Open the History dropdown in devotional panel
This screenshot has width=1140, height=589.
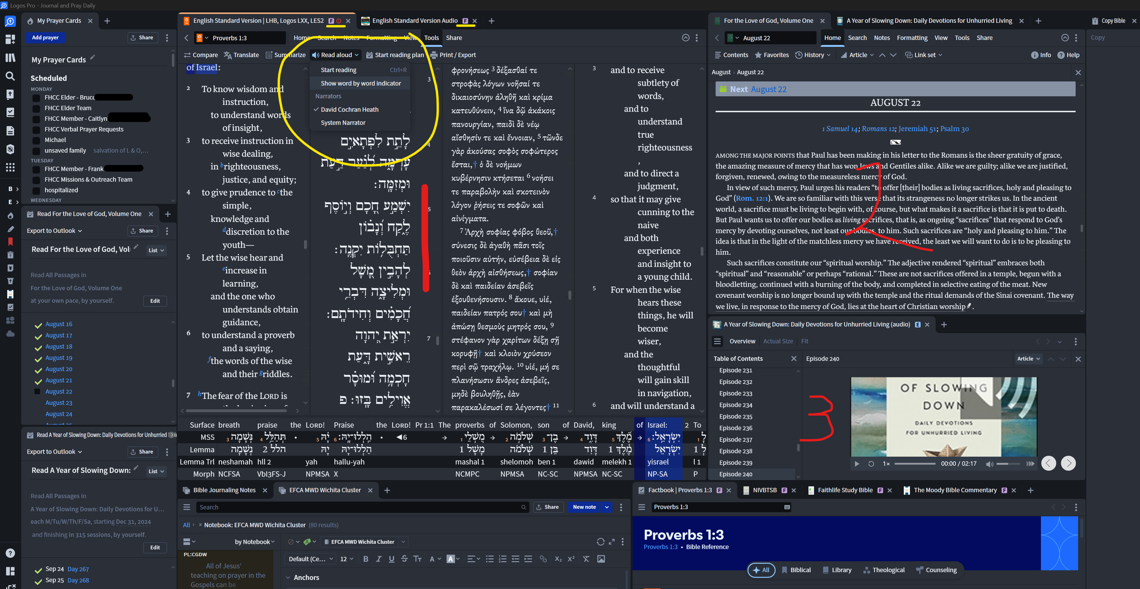coord(813,55)
